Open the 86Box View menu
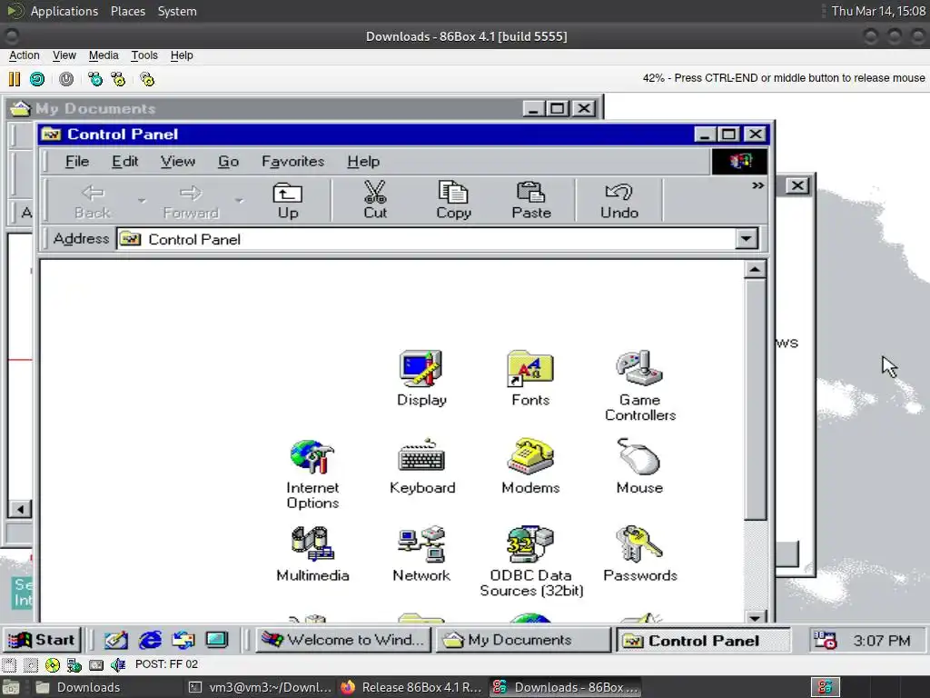This screenshot has width=930, height=698. coord(64,55)
